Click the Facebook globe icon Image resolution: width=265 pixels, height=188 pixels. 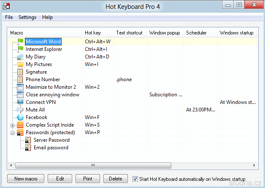pyautogui.click(x=20, y=117)
